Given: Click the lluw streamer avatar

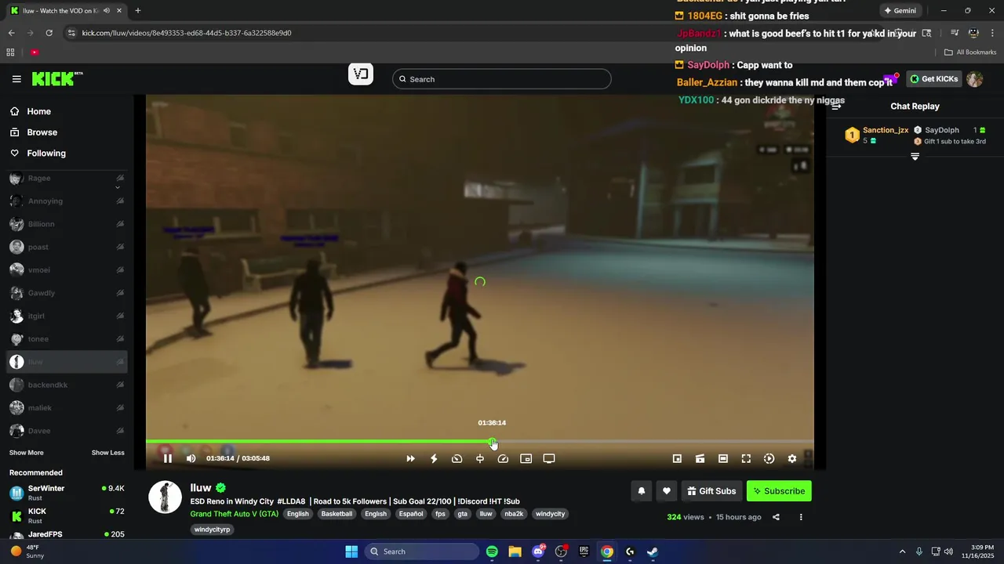Looking at the screenshot, I should pos(166,497).
